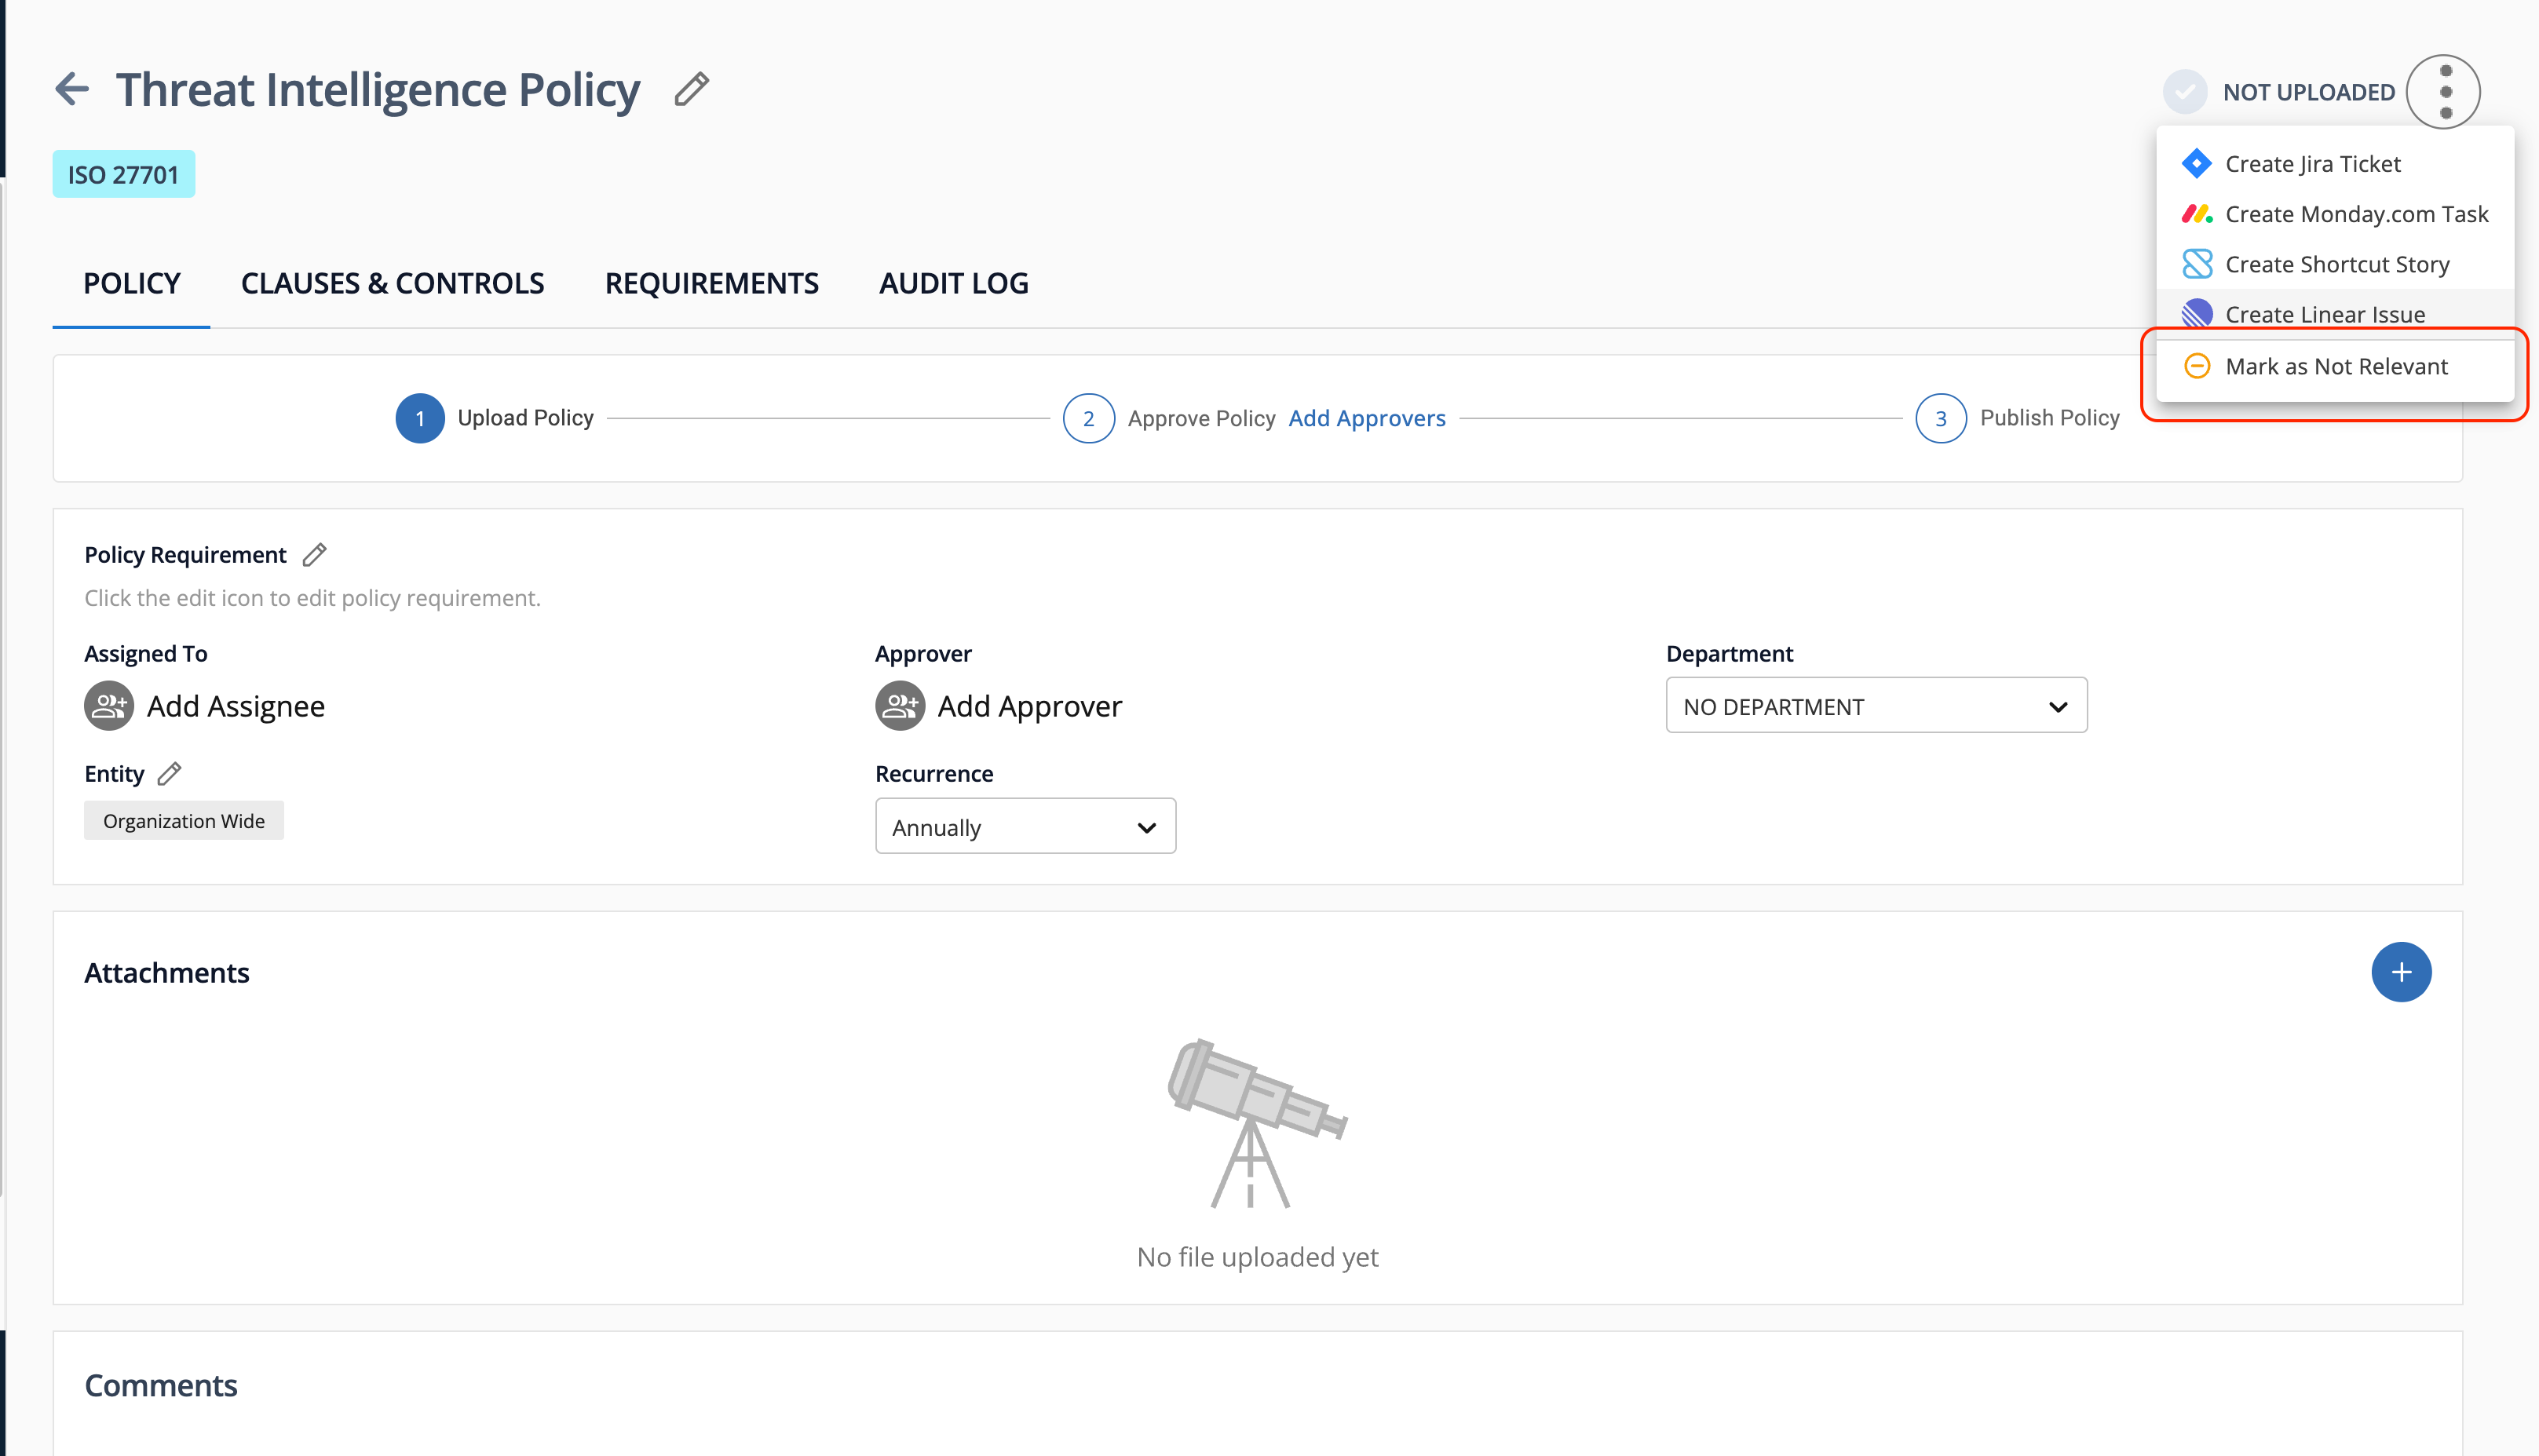Open the Department dropdown
This screenshot has height=1456, width=2539.
point(1876,706)
